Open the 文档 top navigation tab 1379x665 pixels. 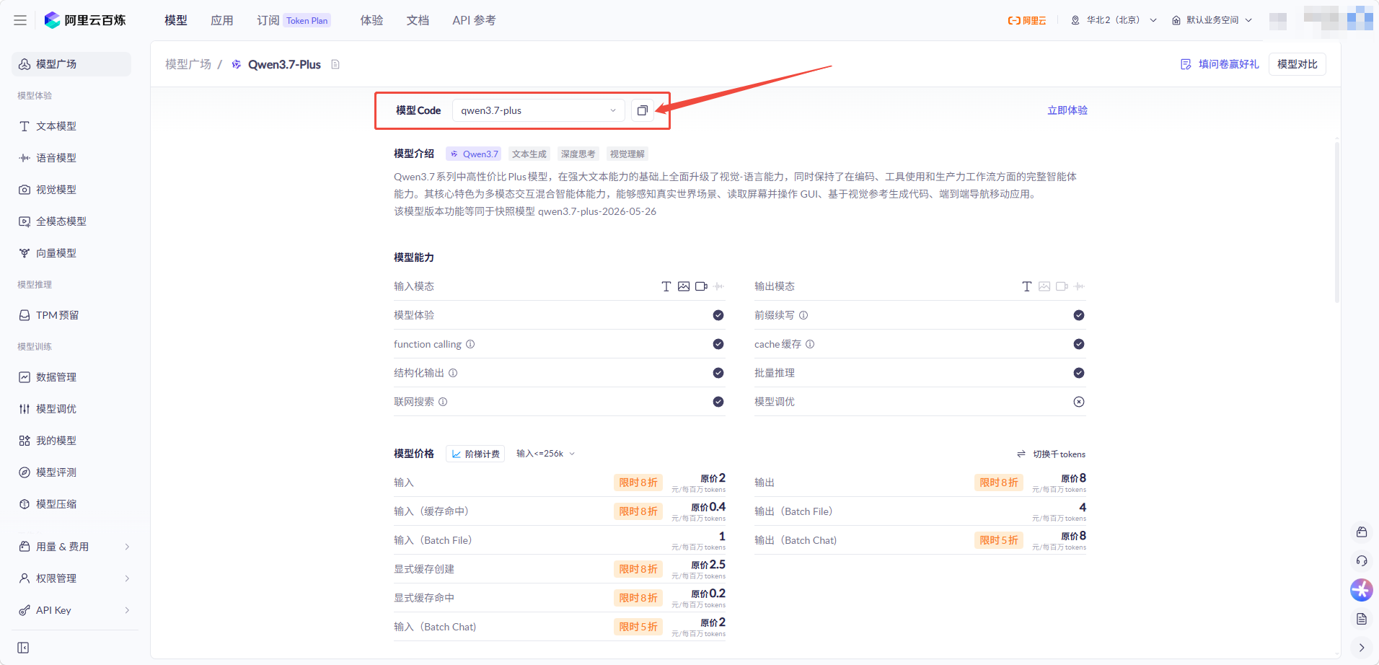pos(418,20)
